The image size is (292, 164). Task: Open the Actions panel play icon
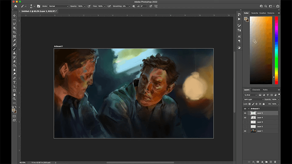(x=239, y=19)
